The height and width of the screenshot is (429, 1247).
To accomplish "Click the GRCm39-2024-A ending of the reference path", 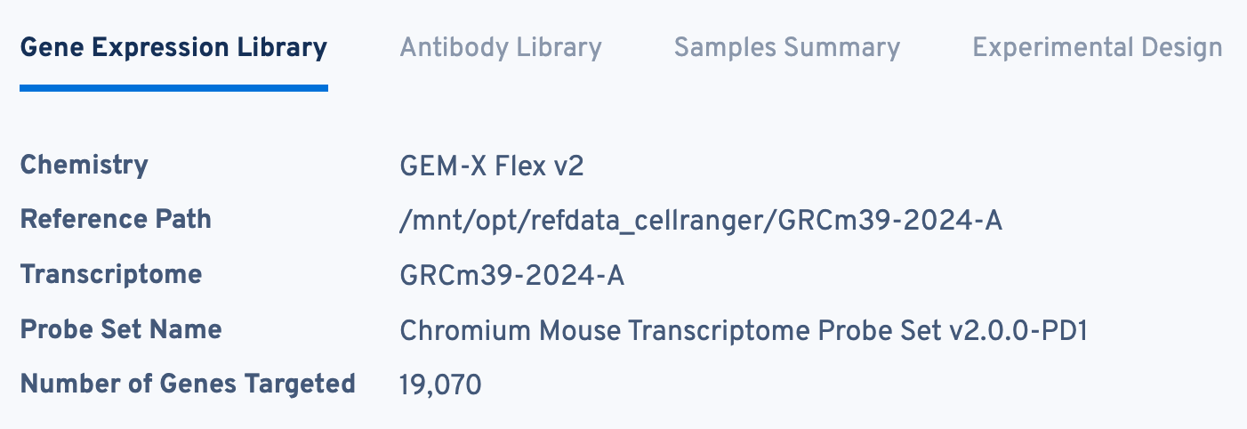I will [889, 221].
